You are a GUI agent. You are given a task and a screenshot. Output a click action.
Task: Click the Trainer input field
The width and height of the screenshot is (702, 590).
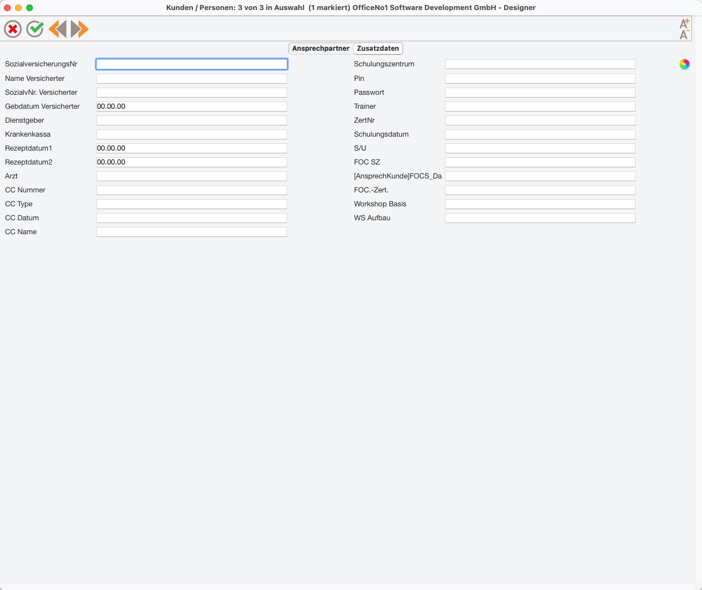540,107
